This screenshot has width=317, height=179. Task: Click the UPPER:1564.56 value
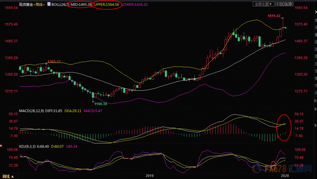[x=106, y=4]
